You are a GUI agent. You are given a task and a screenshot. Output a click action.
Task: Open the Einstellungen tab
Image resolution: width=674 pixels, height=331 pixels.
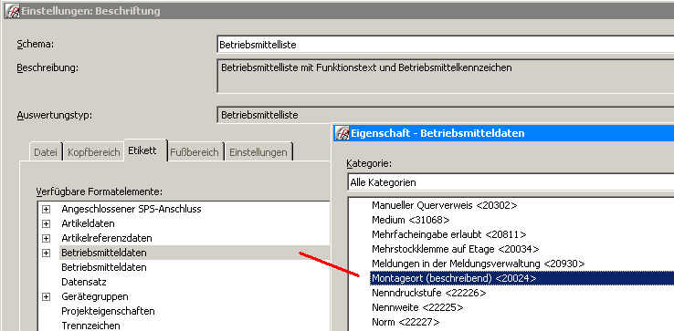tap(258, 152)
